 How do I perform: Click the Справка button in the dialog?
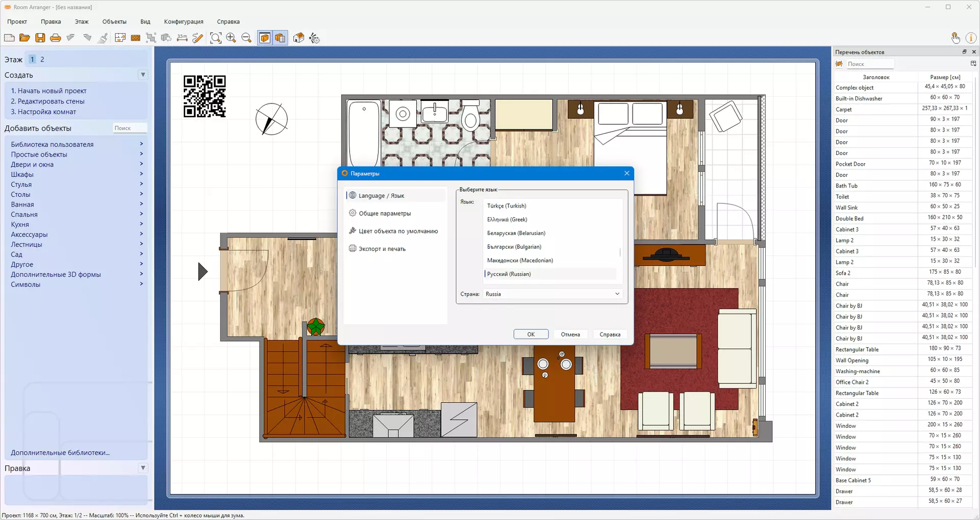point(610,334)
